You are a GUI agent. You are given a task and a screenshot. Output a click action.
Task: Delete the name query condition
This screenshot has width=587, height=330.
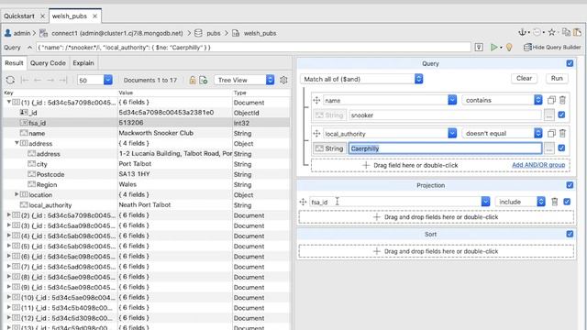(x=562, y=100)
